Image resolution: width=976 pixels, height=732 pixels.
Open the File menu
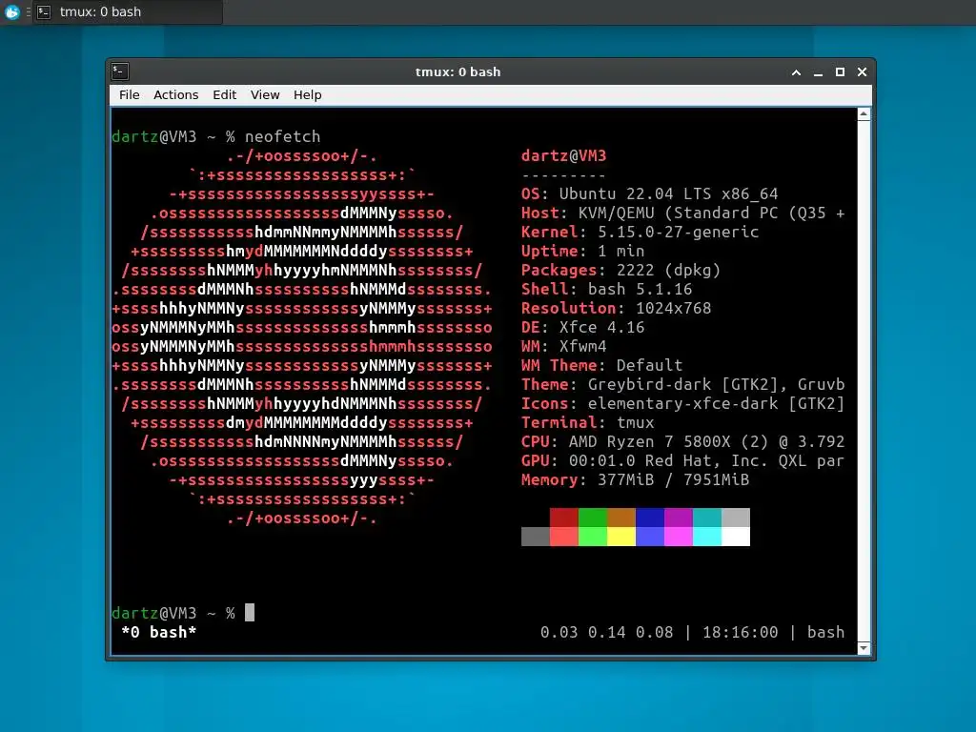[x=129, y=94]
